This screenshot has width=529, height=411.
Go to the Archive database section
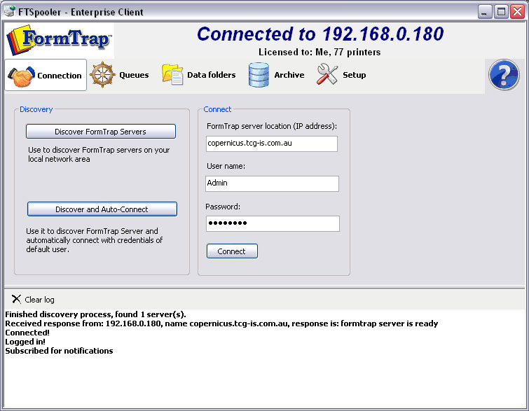[276, 75]
